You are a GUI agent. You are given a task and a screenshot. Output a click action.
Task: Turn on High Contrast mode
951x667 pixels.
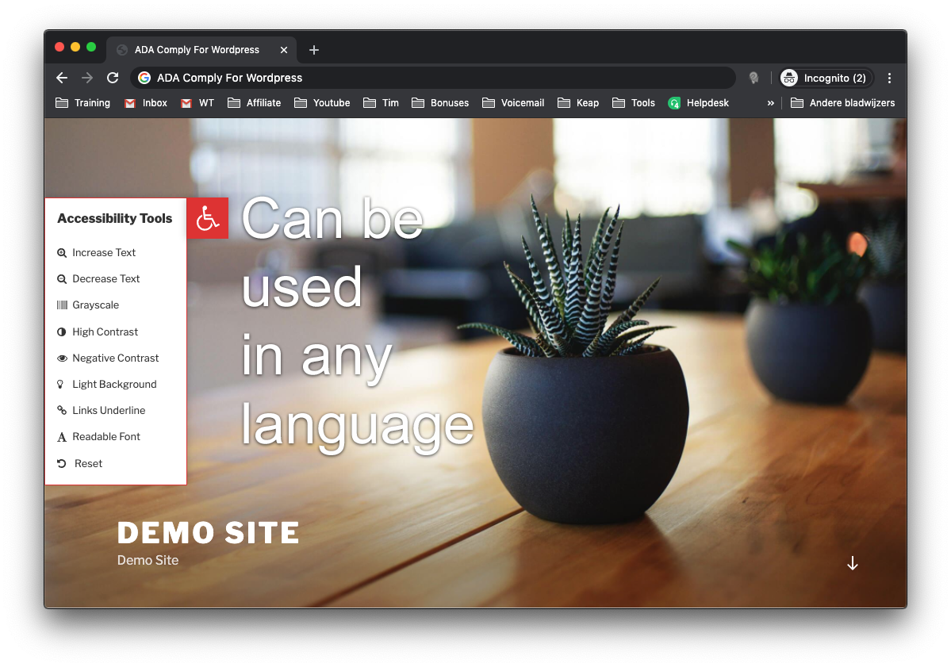98,332
